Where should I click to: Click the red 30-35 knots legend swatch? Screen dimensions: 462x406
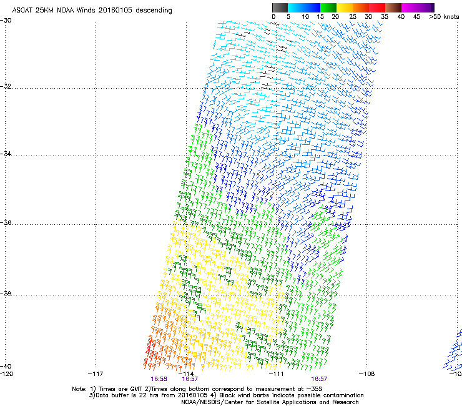[377, 7]
